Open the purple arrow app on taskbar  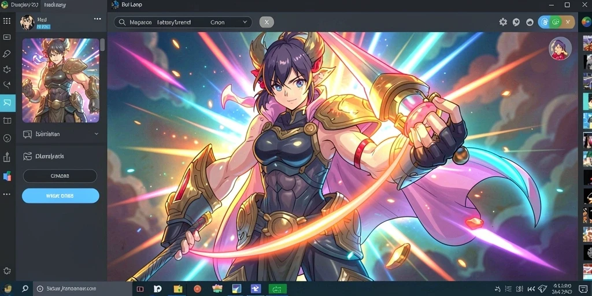click(256, 289)
